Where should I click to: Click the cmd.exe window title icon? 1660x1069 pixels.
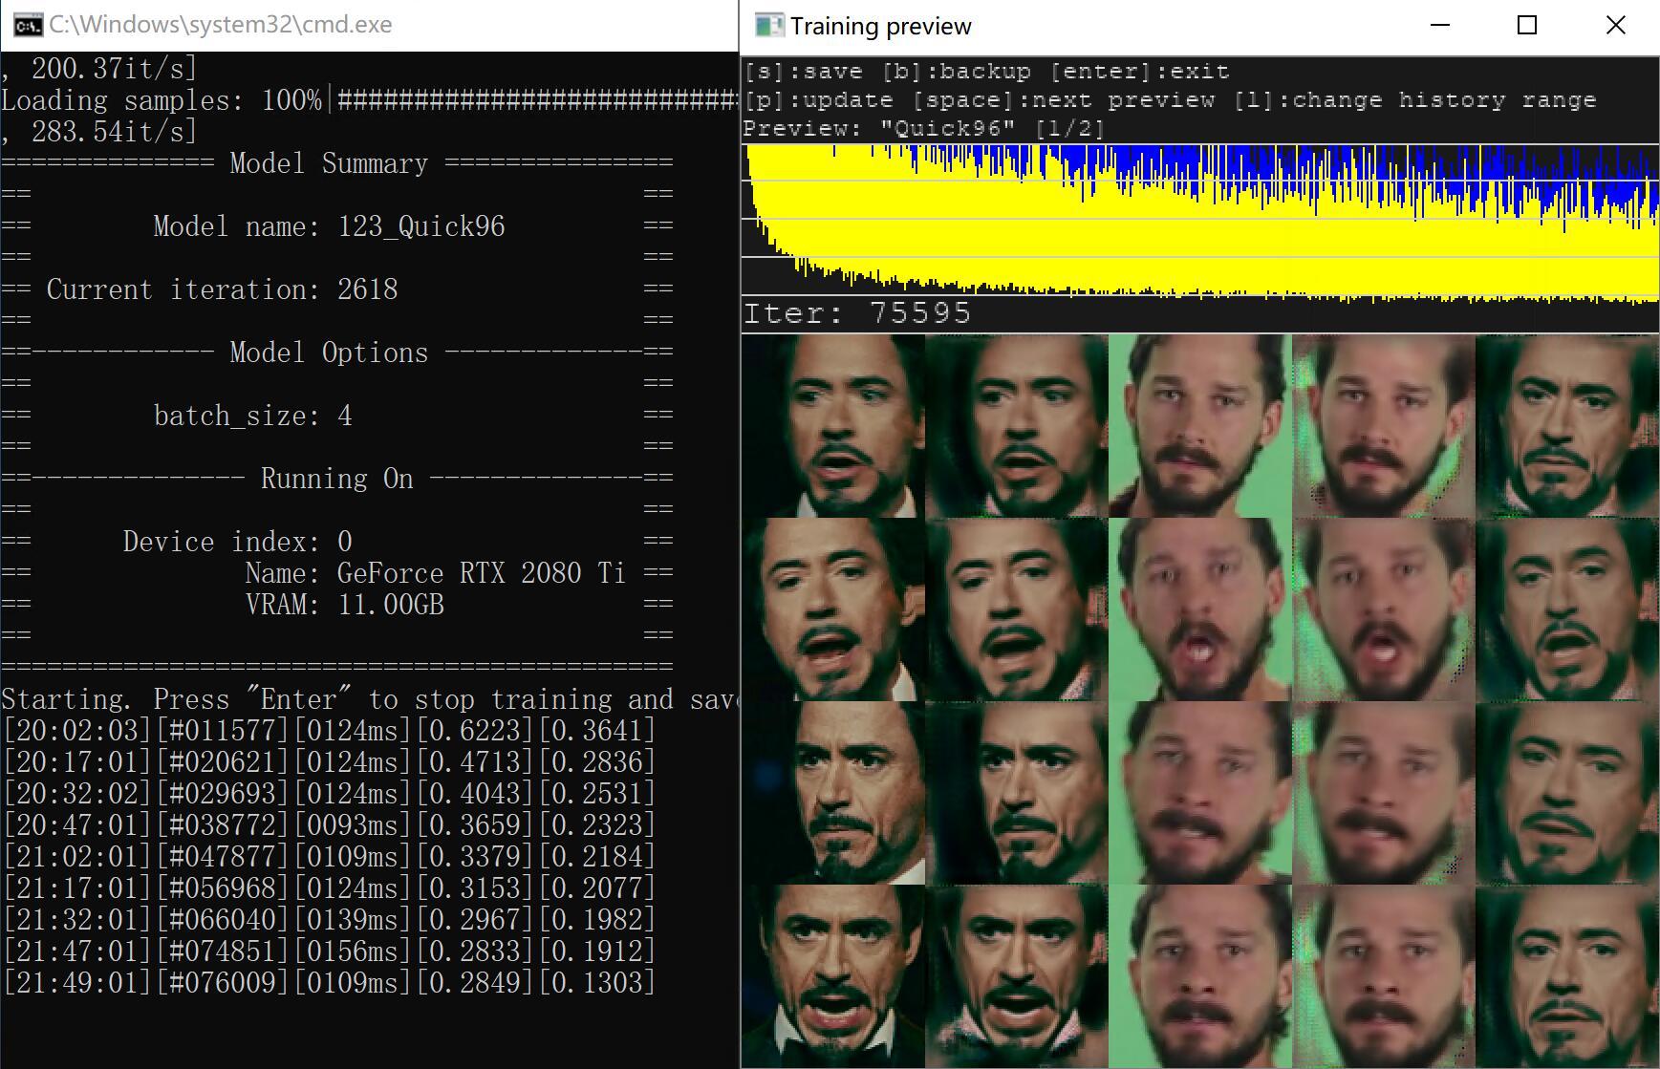pyautogui.click(x=28, y=25)
